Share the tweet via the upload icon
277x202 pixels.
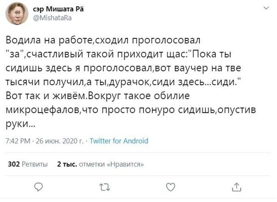click(237, 187)
